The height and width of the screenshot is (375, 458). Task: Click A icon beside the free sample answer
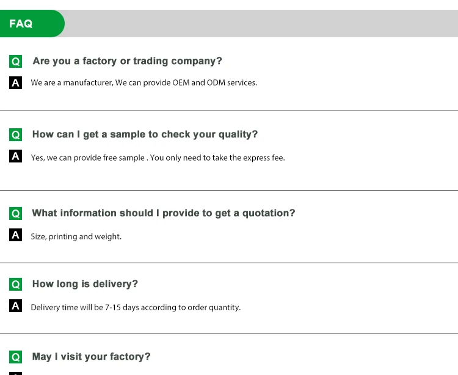tap(16, 156)
